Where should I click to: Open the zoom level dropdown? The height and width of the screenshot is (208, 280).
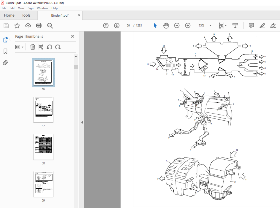click(x=211, y=25)
